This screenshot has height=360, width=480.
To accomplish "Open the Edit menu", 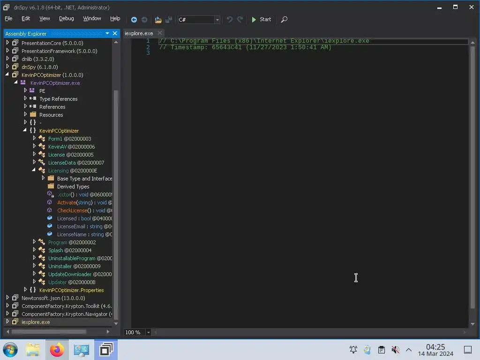I will click(26, 18).
